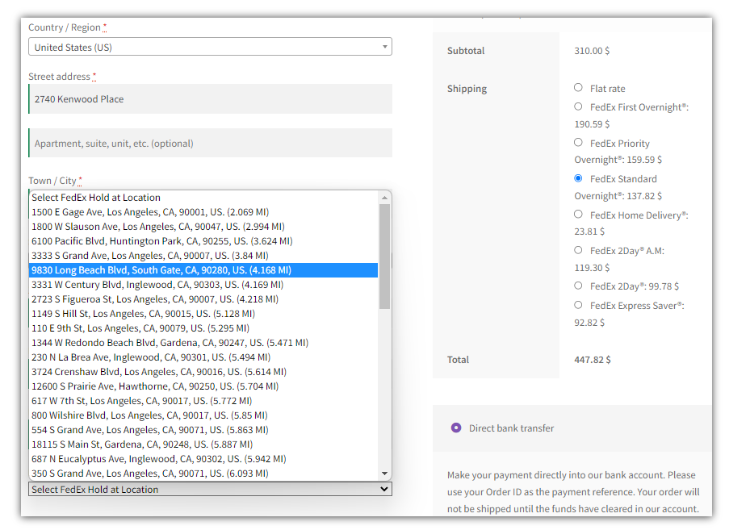Choose 800 Wilshire Blvd location
This screenshot has width=729, height=530.
click(x=203, y=415)
